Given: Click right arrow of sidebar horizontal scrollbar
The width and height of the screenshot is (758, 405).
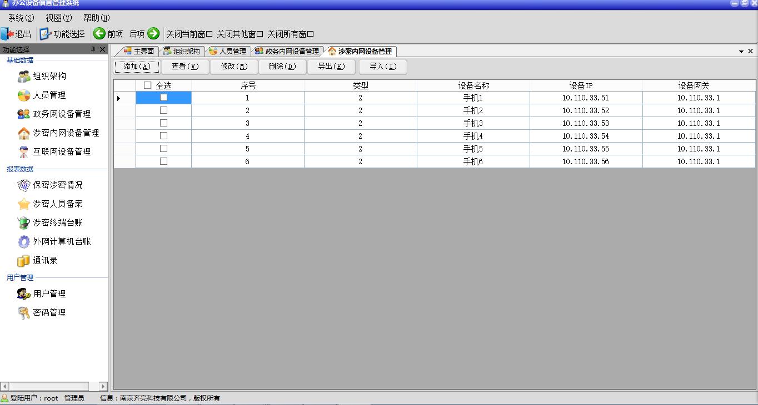Looking at the screenshot, I should tap(103, 386).
